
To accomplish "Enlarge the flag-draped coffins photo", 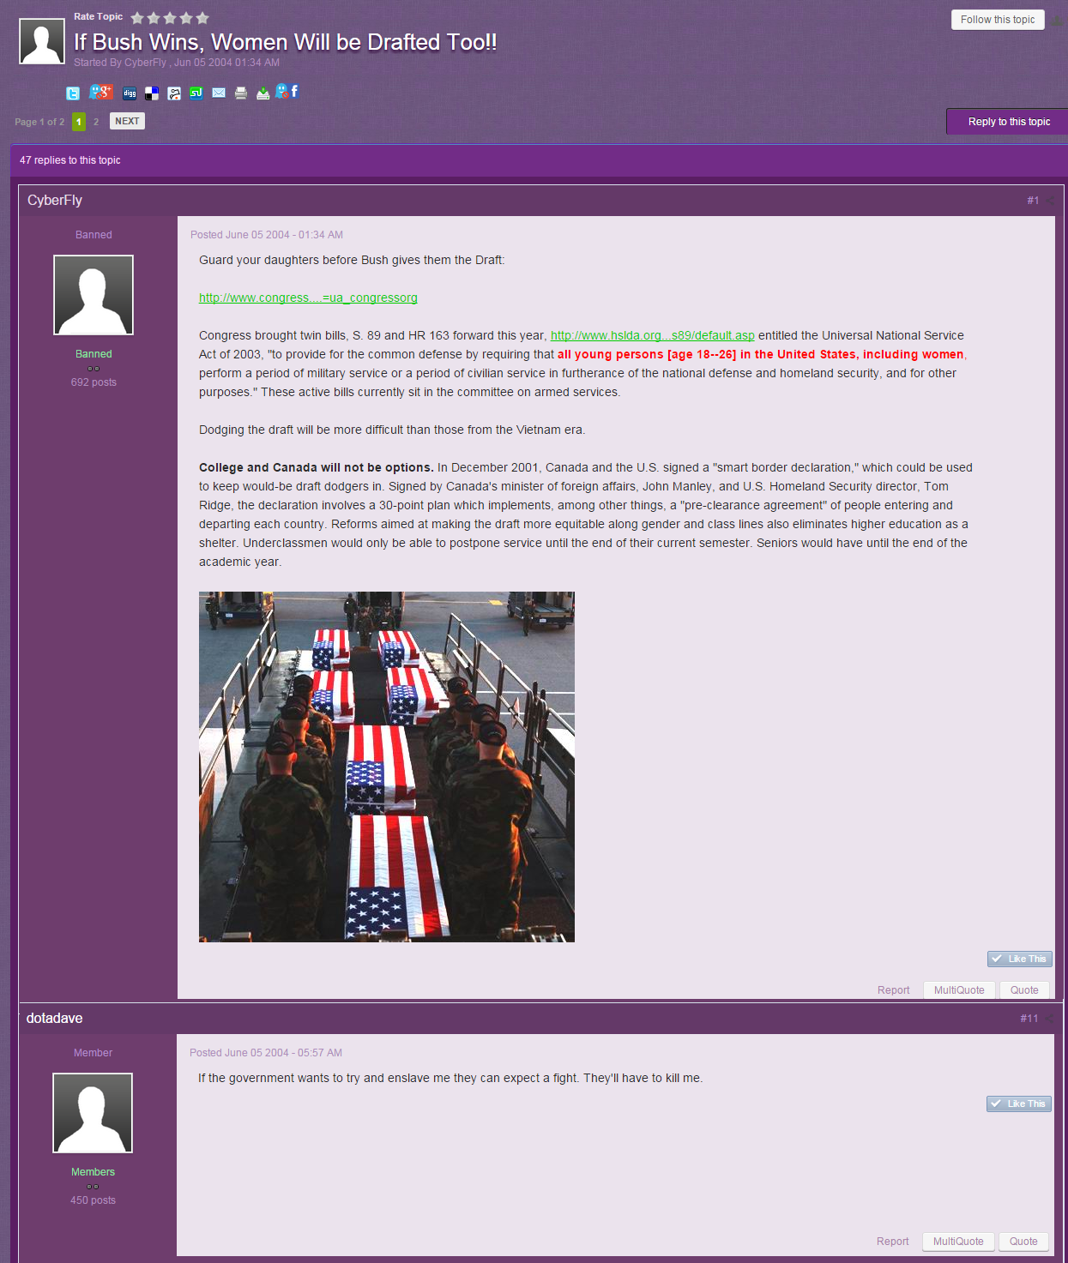I will coord(387,767).
